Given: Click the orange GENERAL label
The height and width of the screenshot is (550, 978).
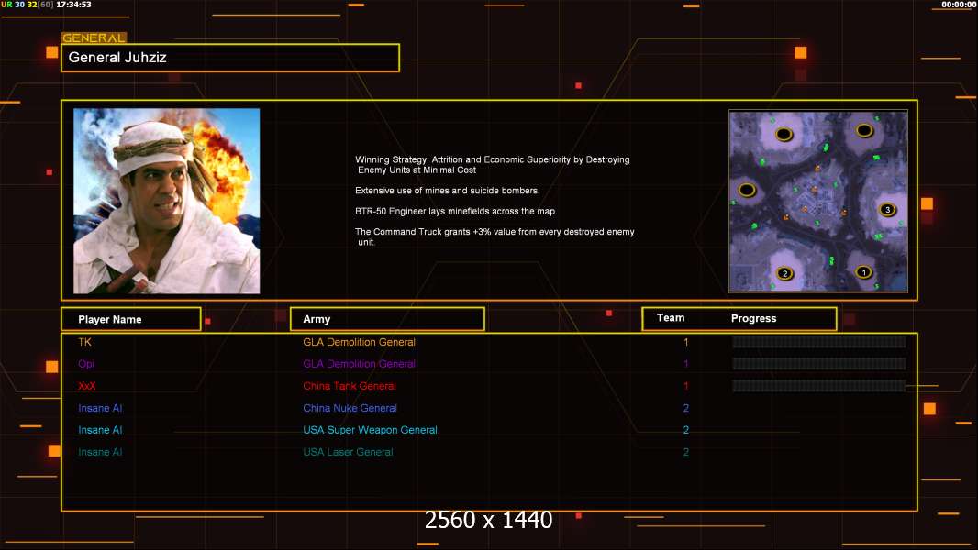Looking at the screenshot, I should tap(94, 38).
